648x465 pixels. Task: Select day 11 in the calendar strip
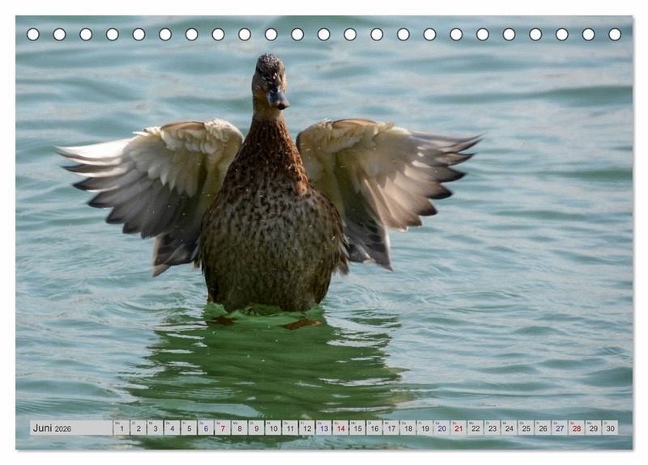(x=290, y=428)
